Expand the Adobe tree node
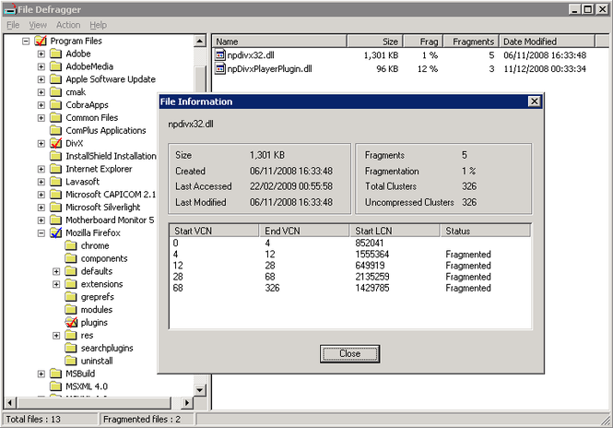This screenshot has width=613, height=428. point(41,54)
